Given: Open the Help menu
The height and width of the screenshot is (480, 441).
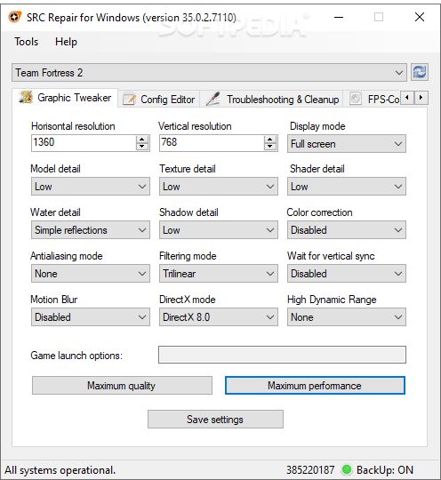Looking at the screenshot, I should click(66, 42).
